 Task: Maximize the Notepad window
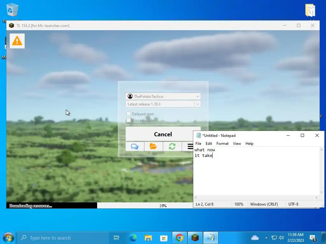click(x=302, y=135)
